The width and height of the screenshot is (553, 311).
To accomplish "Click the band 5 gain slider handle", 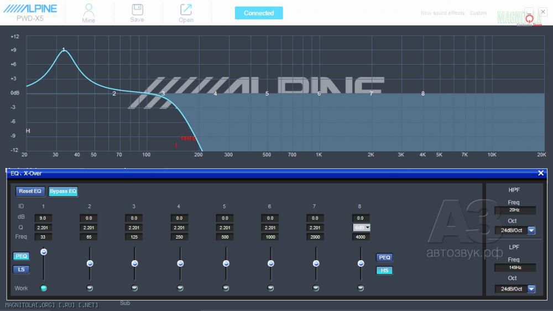I will [226, 263].
